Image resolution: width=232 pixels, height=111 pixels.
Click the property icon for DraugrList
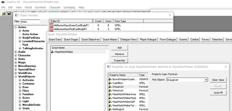click(x=110, y=87)
